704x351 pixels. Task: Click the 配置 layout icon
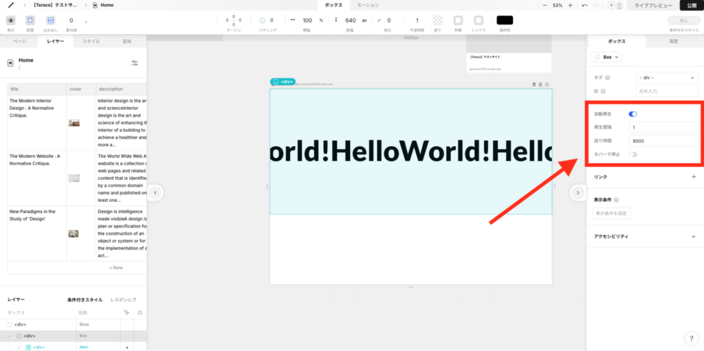[x=30, y=21]
